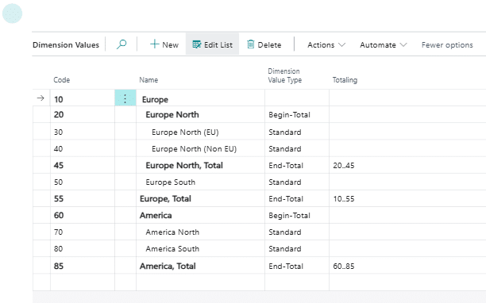The width and height of the screenshot is (486, 303).
Task: Click End-Total type for Europe, Total
Action: (x=297, y=199)
